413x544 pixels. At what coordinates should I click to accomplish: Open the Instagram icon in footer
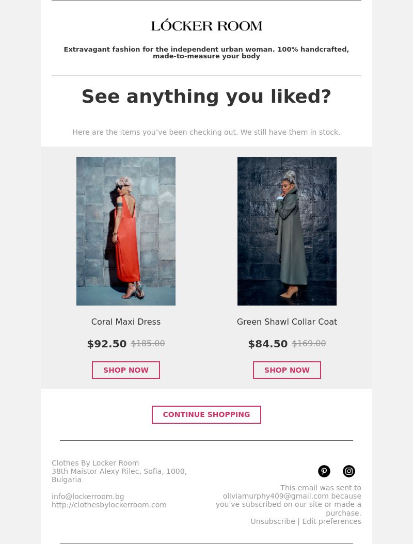tap(349, 471)
